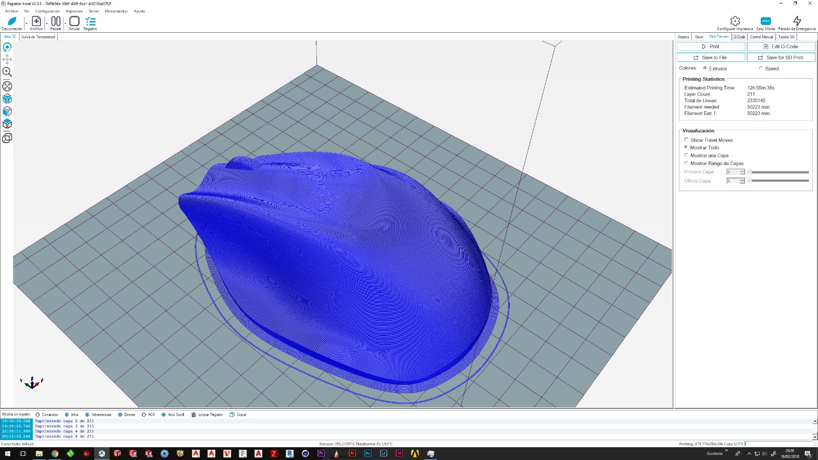
Task: Open the Configuración menu
Action: tap(48, 11)
